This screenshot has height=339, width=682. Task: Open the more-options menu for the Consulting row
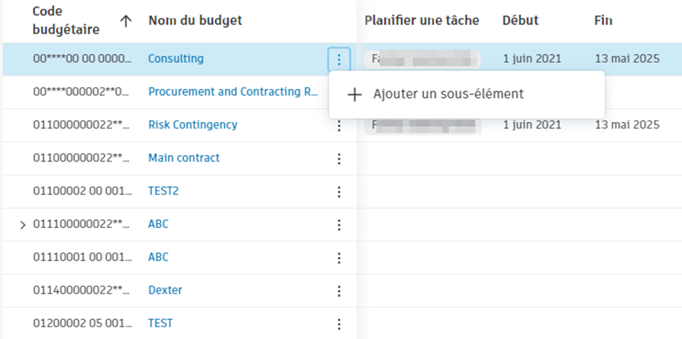click(x=339, y=59)
